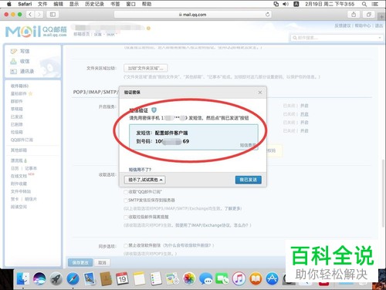Open the 编辑 menu

point(59,4)
